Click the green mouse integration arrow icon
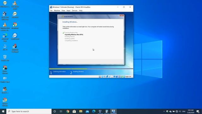This screenshot has width=202, height=114. [122, 77]
